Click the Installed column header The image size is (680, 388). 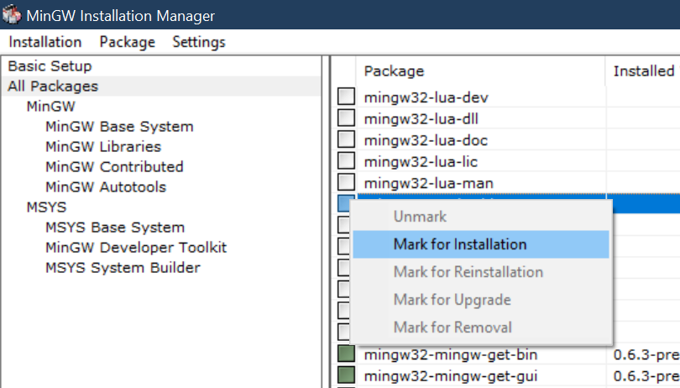point(643,71)
